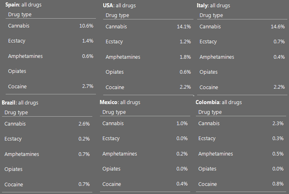The image size is (289, 194).
Task: Click USA's Opiates value 0.6%
Action: pyautogui.click(x=185, y=72)
